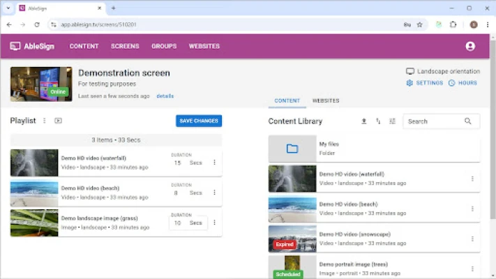Open options menu for playlist grass image
This screenshot has width=496, height=279.
[x=214, y=223]
